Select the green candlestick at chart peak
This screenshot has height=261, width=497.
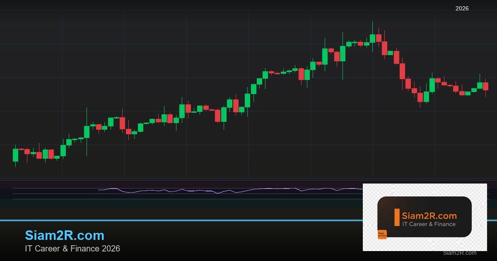[372, 38]
